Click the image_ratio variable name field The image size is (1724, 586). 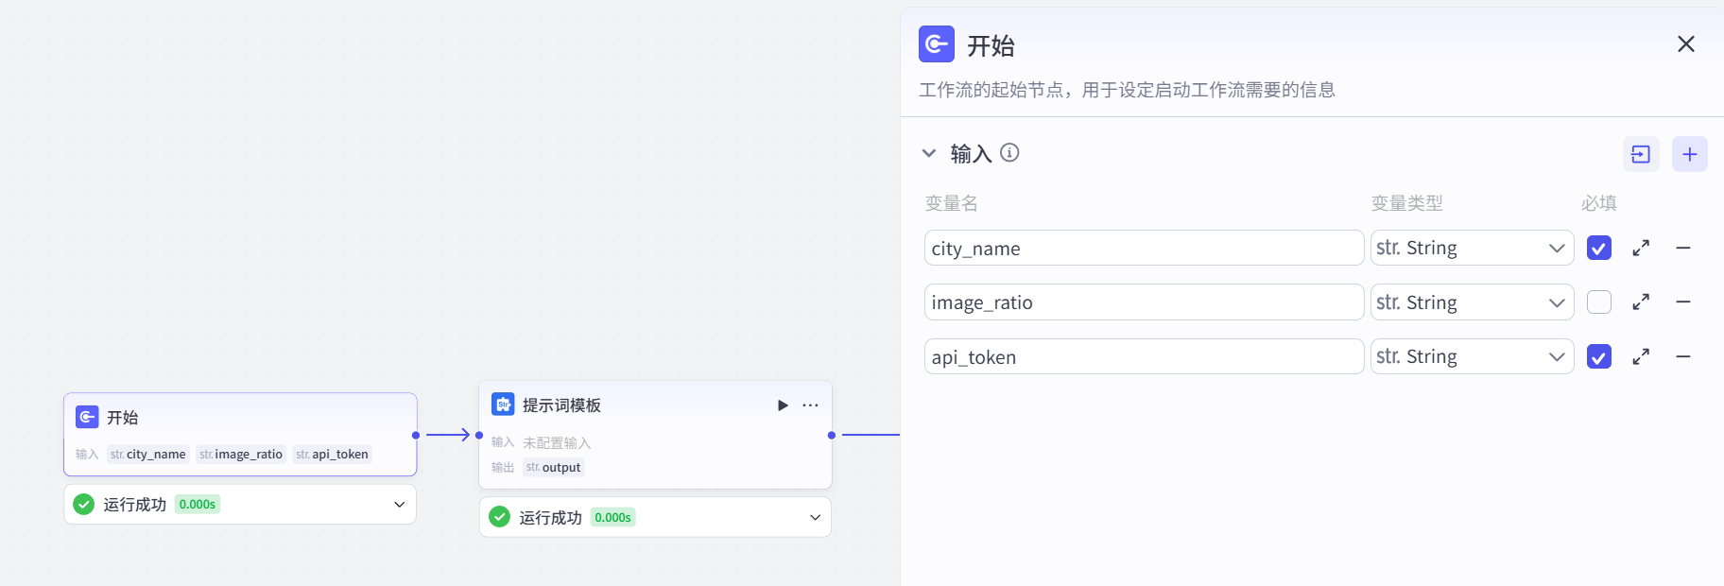pos(1144,302)
